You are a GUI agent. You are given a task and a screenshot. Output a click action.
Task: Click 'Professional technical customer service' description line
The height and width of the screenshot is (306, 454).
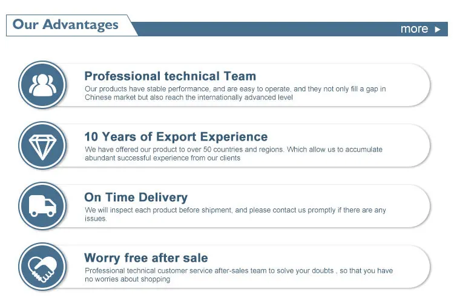coord(239,271)
